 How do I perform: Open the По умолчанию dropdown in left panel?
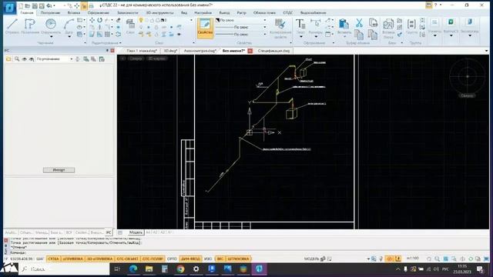(55, 59)
